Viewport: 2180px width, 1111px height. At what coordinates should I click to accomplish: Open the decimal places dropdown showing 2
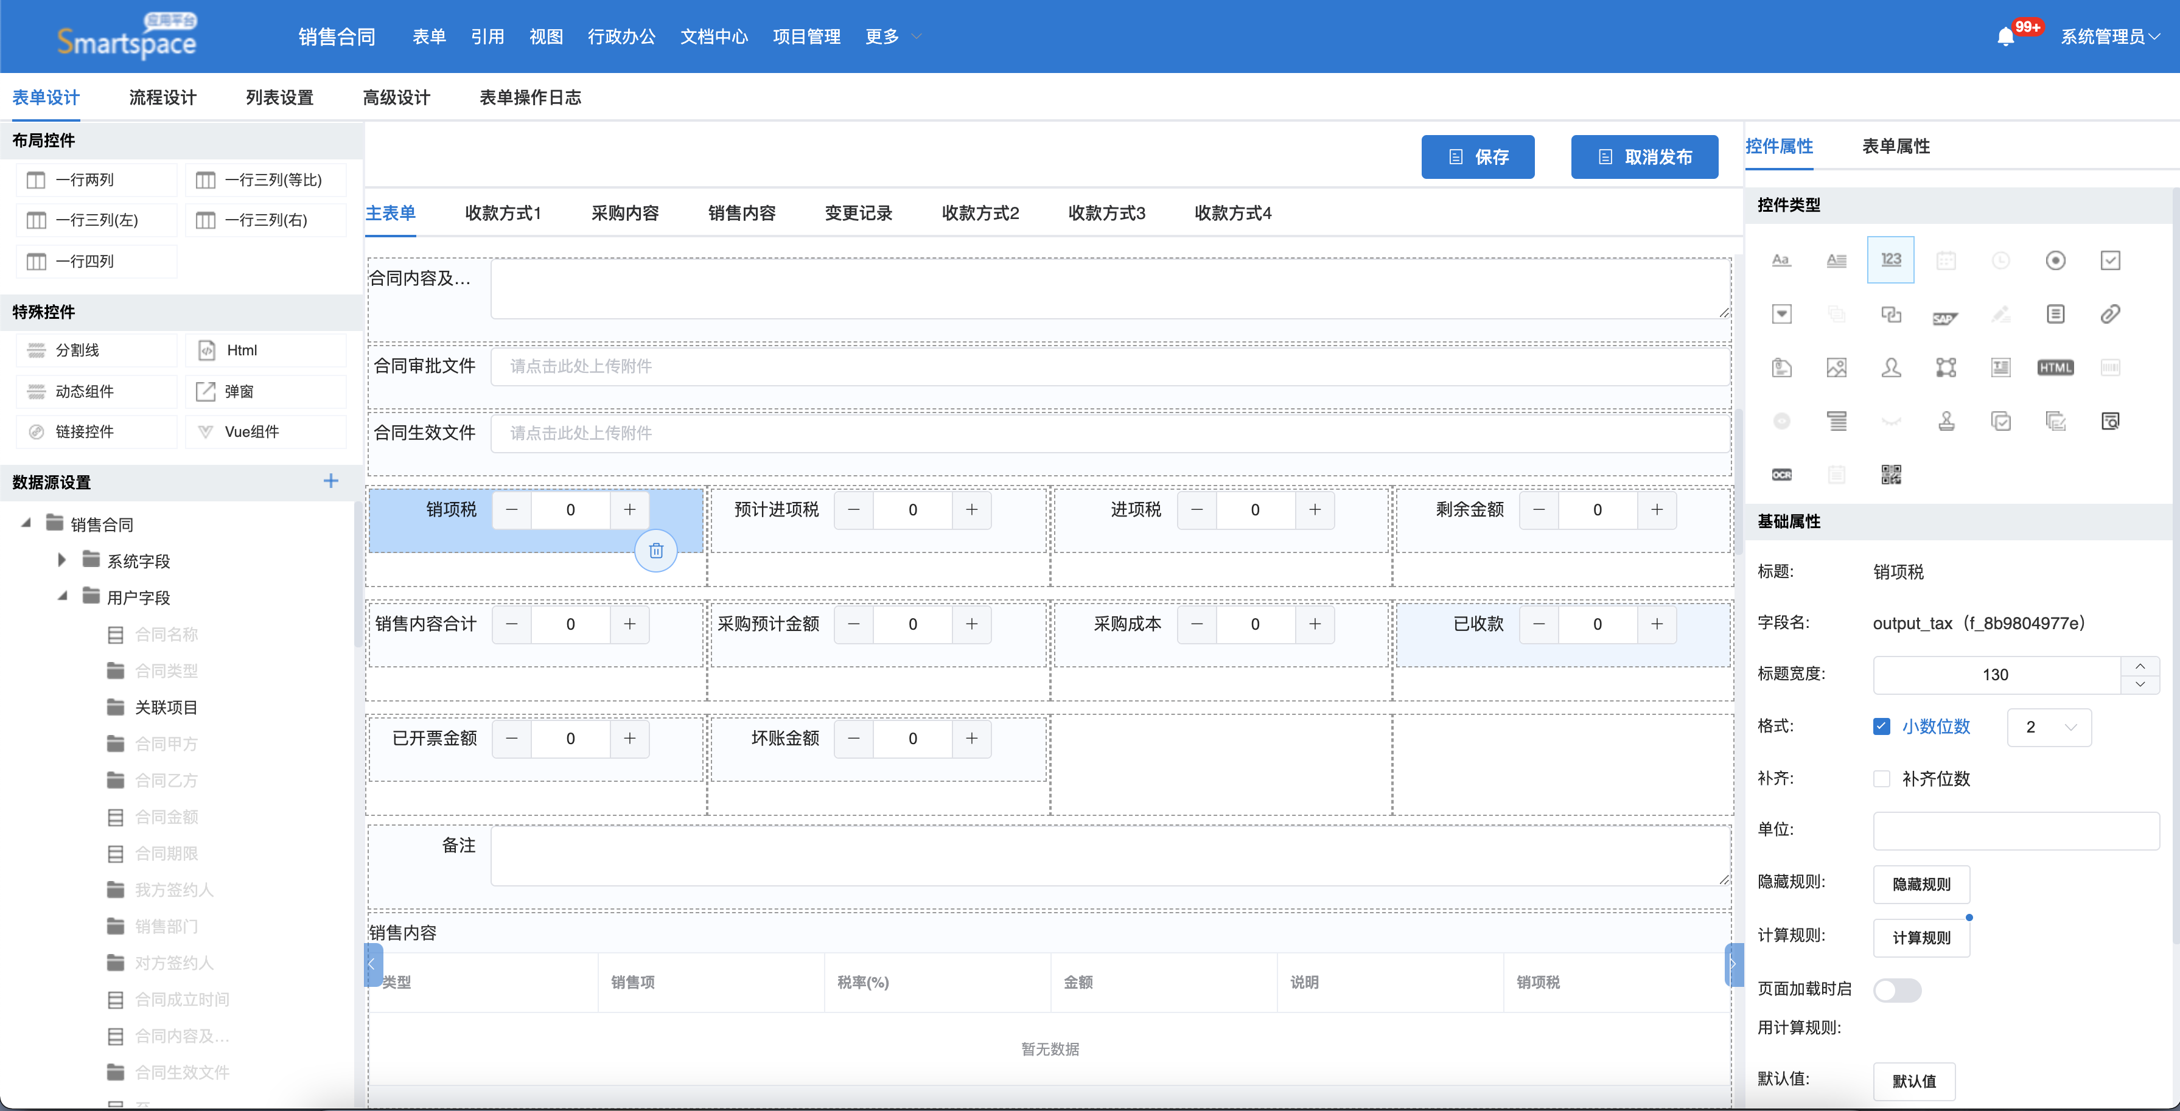[x=2049, y=727]
